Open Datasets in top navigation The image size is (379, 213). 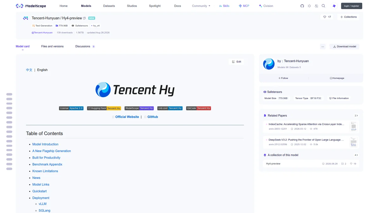109,6
